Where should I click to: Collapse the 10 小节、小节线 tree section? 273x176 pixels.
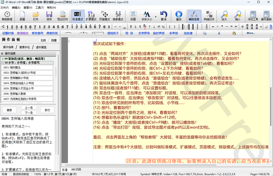click(3, 63)
